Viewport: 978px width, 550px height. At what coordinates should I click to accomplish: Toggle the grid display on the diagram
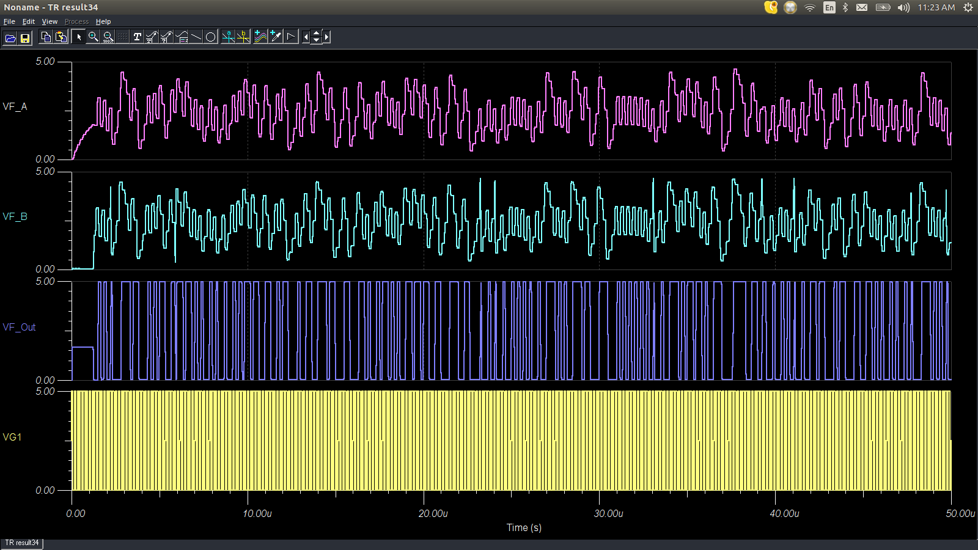tap(123, 37)
